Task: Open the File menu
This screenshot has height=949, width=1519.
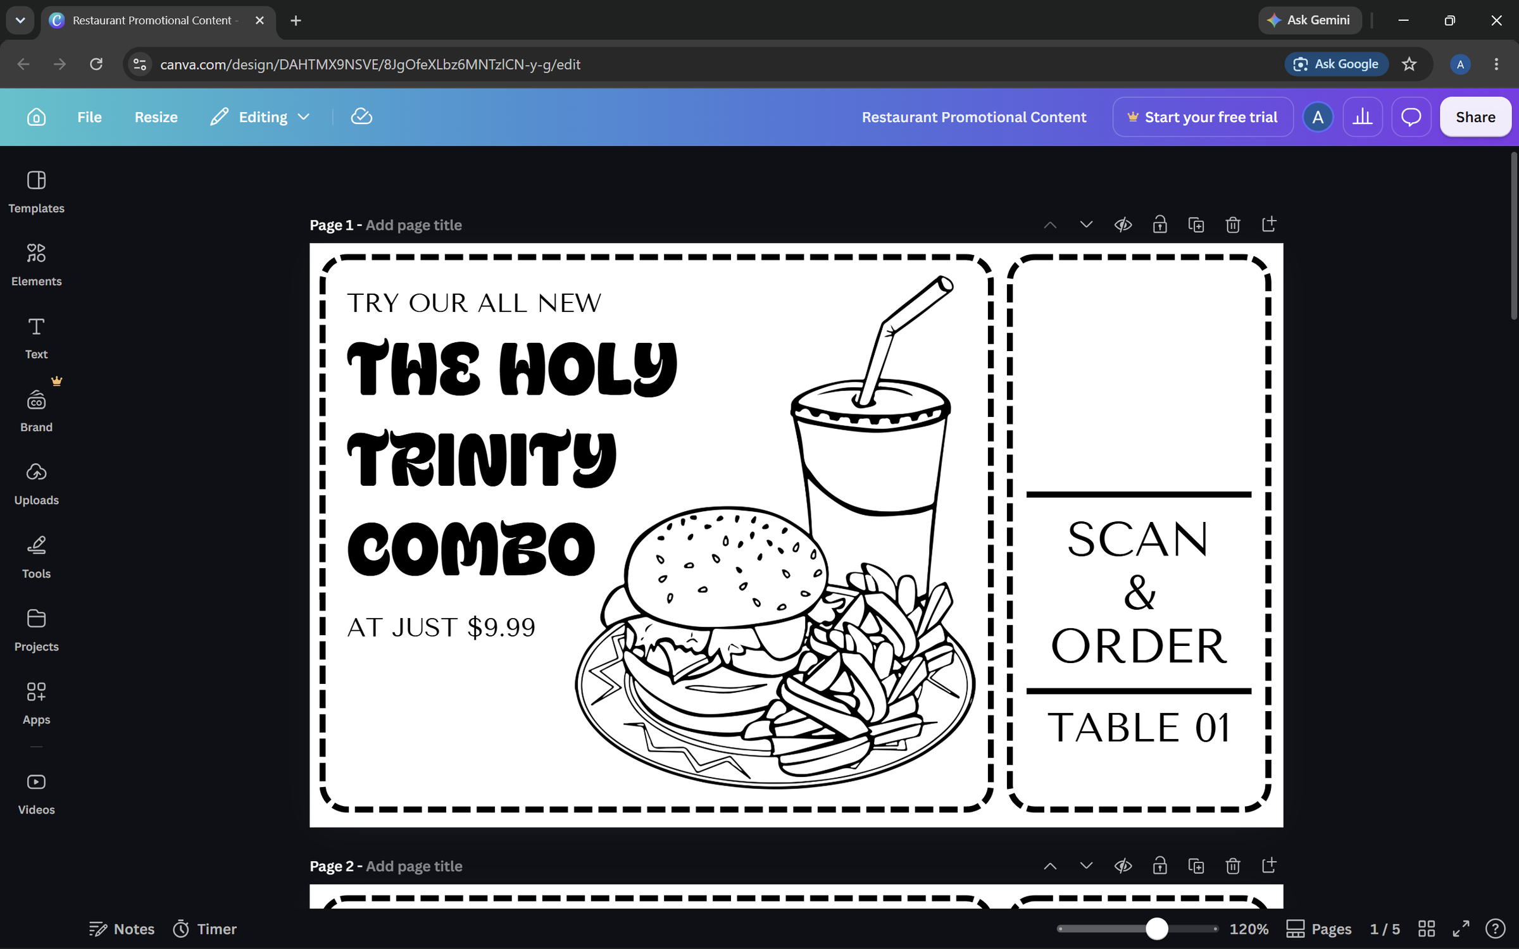Action: tap(89, 117)
